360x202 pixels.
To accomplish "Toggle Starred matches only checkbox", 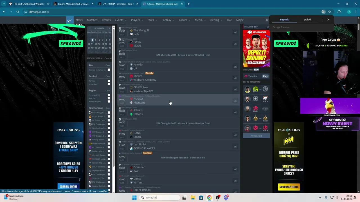I will coord(109,70).
